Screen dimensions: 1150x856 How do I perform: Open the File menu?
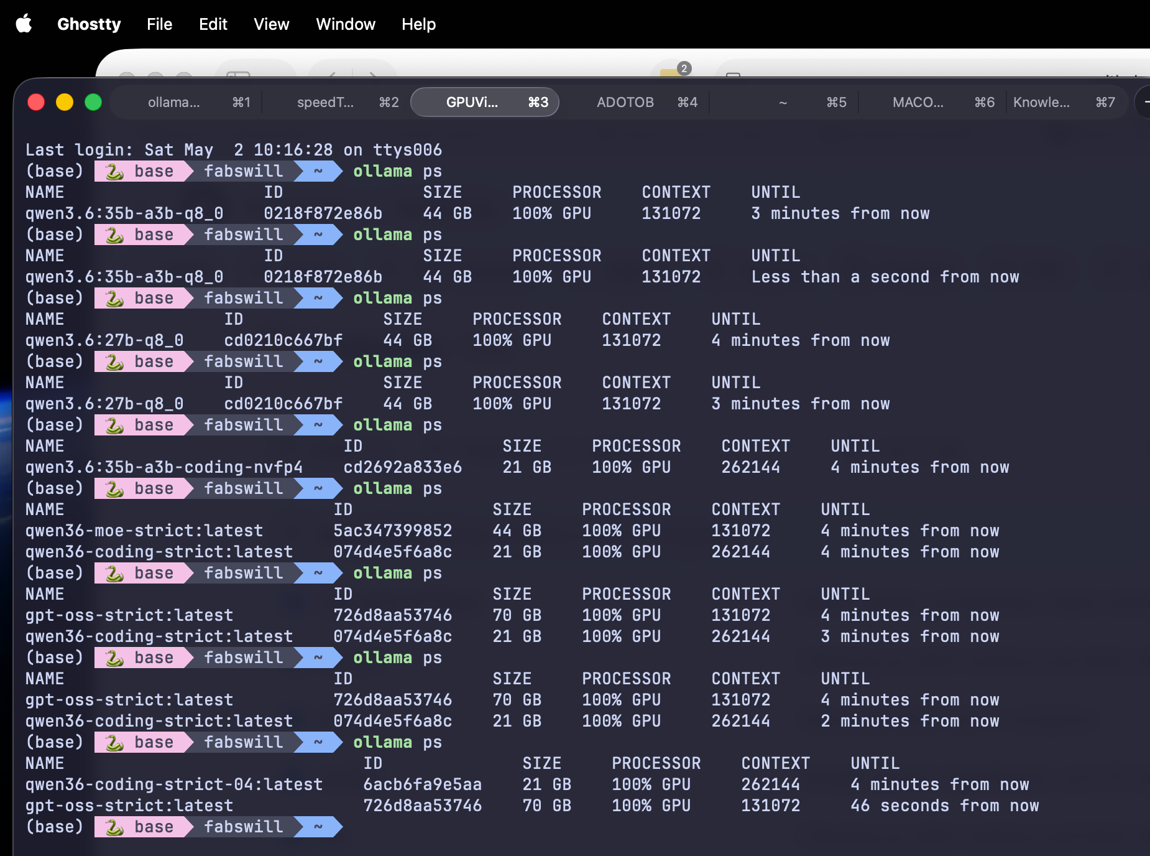pos(159,24)
